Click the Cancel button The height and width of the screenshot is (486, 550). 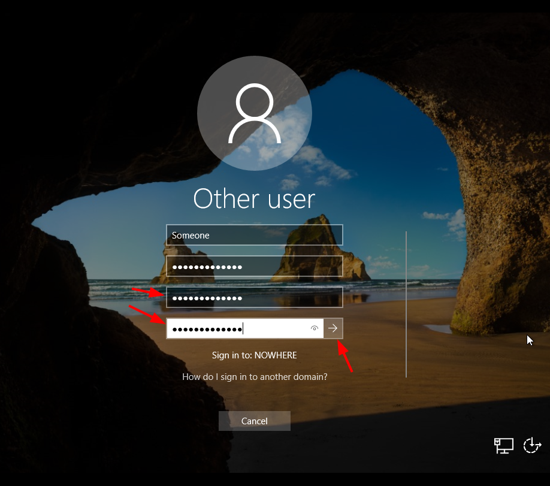click(254, 421)
